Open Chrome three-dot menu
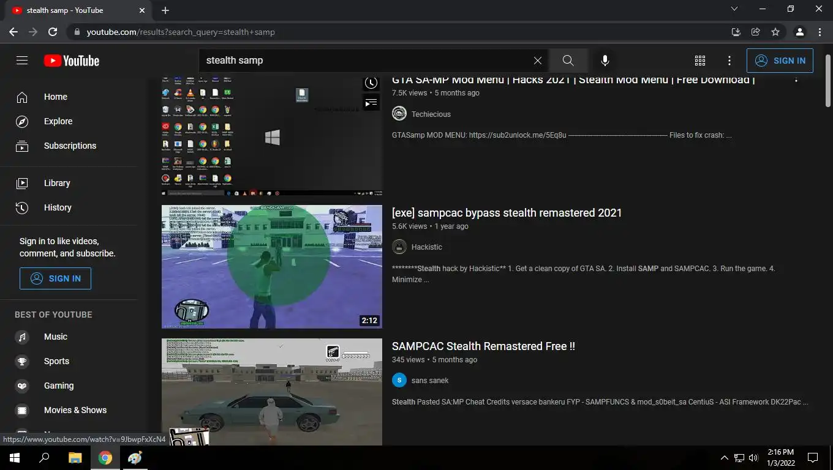 (x=820, y=32)
